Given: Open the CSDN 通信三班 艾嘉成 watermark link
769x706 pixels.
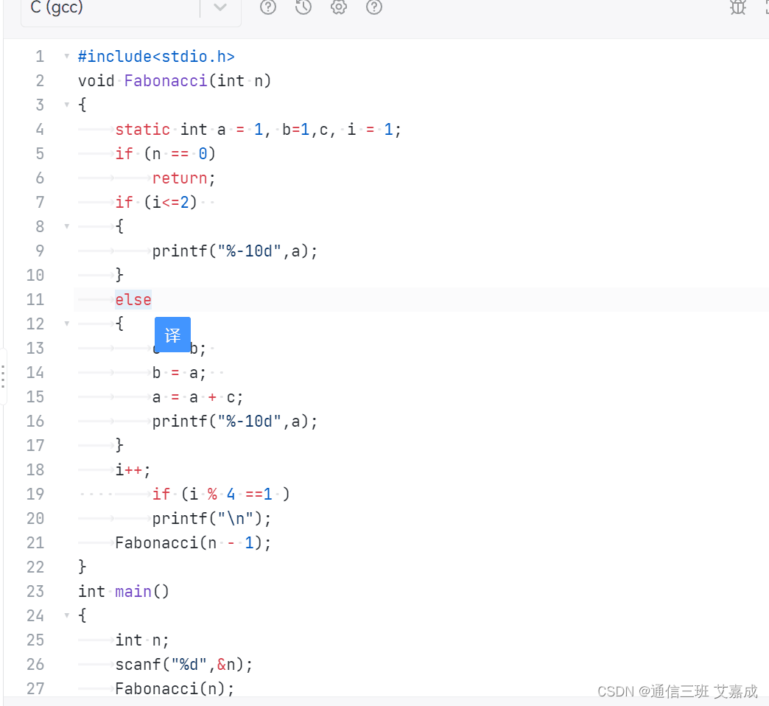Looking at the screenshot, I should [x=676, y=691].
